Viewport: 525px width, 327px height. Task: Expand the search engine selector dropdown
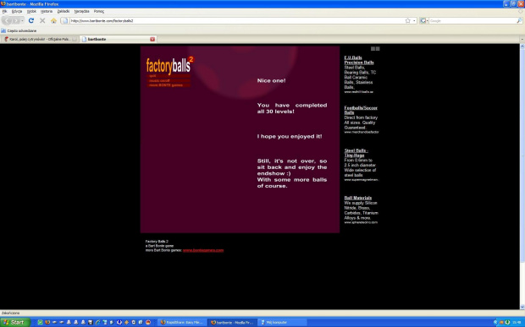tap(424, 21)
